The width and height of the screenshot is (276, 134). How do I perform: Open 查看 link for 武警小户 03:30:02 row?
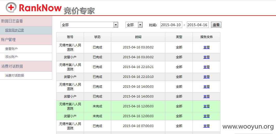tap(206, 57)
